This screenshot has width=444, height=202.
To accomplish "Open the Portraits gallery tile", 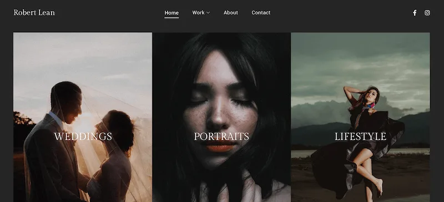I will pyautogui.click(x=221, y=117).
